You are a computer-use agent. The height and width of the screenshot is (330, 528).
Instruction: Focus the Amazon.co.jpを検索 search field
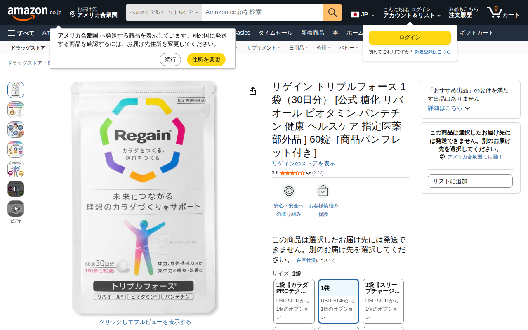tap(263, 12)
